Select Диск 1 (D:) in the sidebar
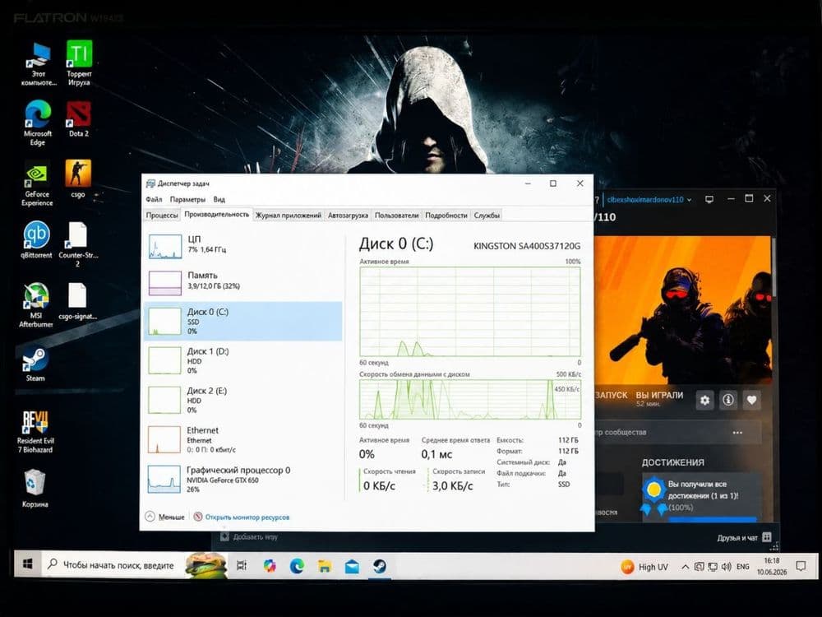Viewport: 822px width, 617px height. tap(243, 360)
